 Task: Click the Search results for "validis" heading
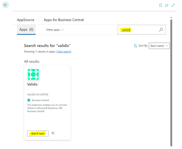point(47,45)
